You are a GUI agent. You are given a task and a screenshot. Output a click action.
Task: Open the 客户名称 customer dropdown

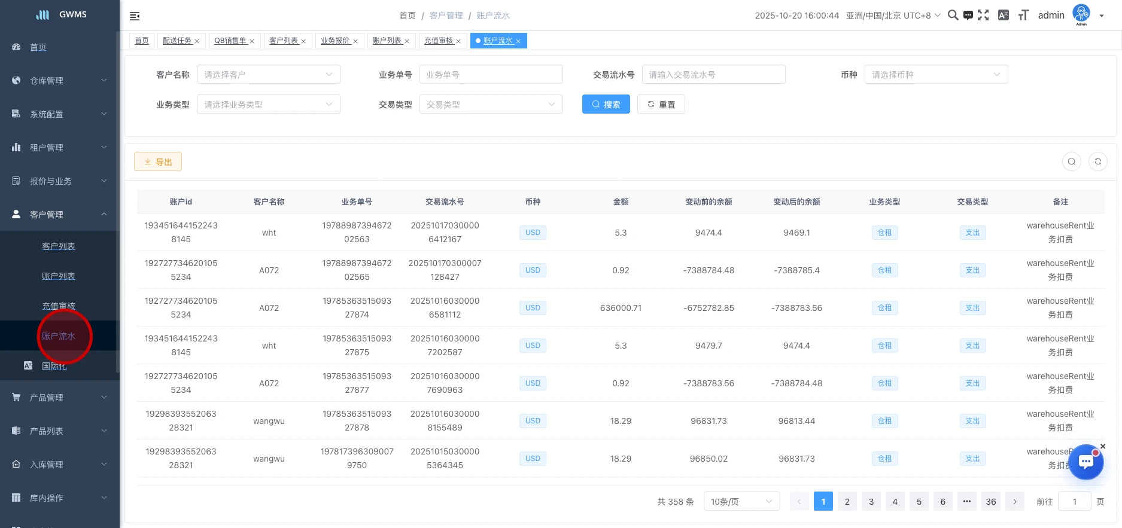(268, 75)
